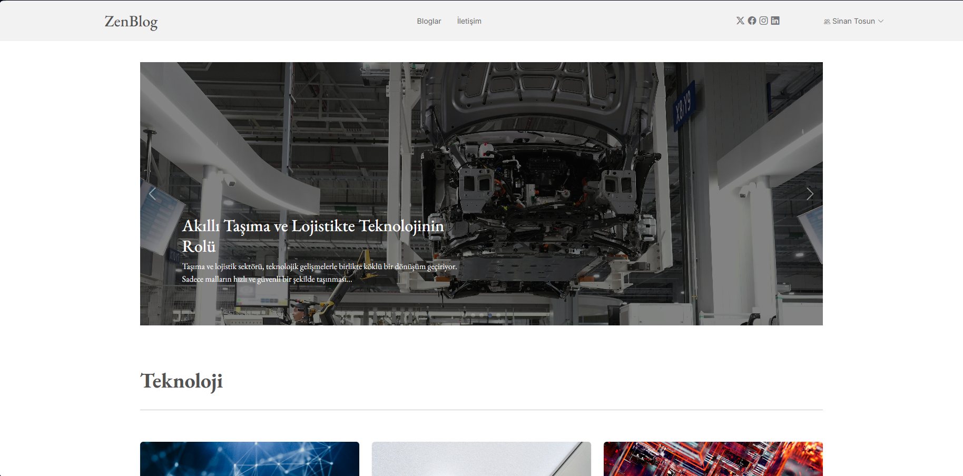Select the last carousel indicator dot
The width and height of the screenshot is (963, 476).
pos(498,315)
